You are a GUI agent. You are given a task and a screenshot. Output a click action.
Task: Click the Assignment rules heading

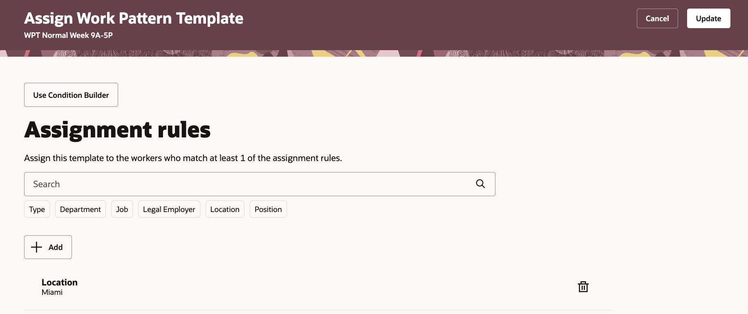[x=117, y=130]
